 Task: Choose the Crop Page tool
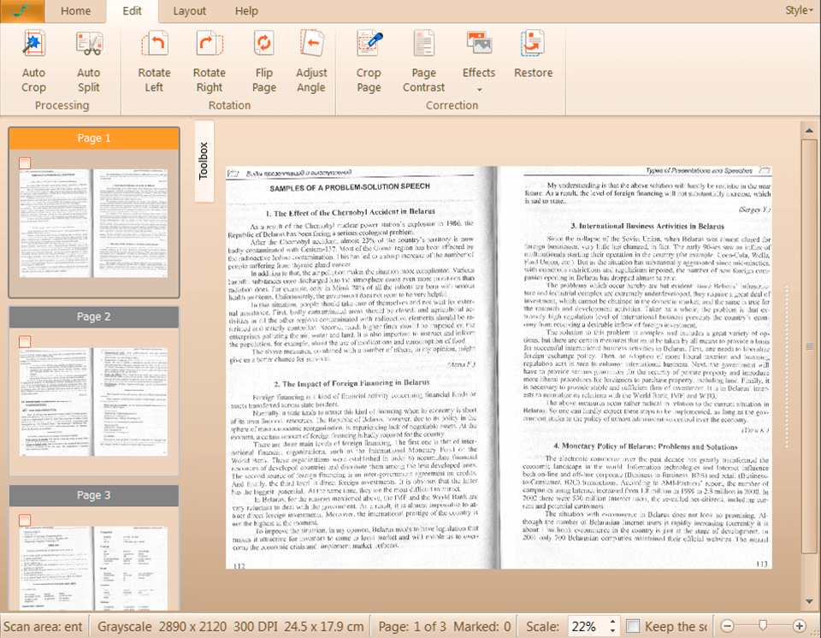click(x=369, y=44)
